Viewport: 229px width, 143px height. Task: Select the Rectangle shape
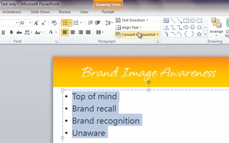(x=186, y=21)
